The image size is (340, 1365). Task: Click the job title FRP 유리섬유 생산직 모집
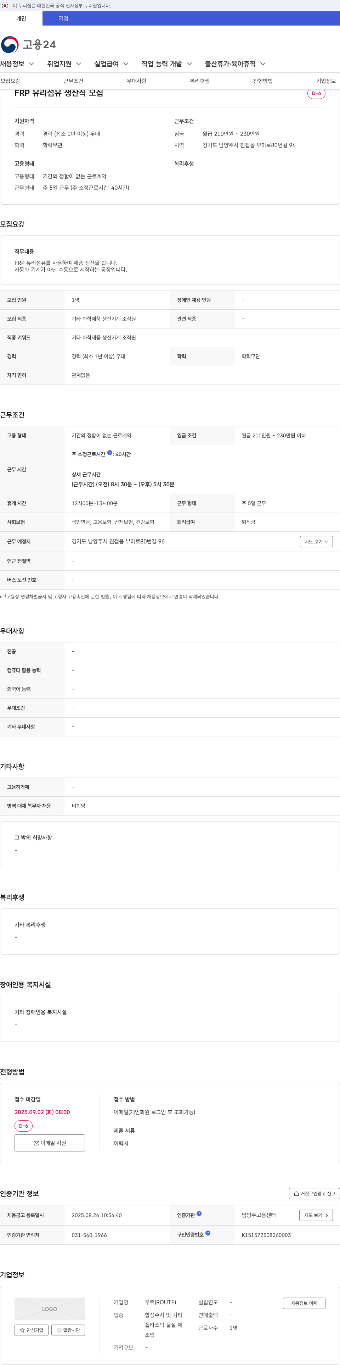coord(59,93)
